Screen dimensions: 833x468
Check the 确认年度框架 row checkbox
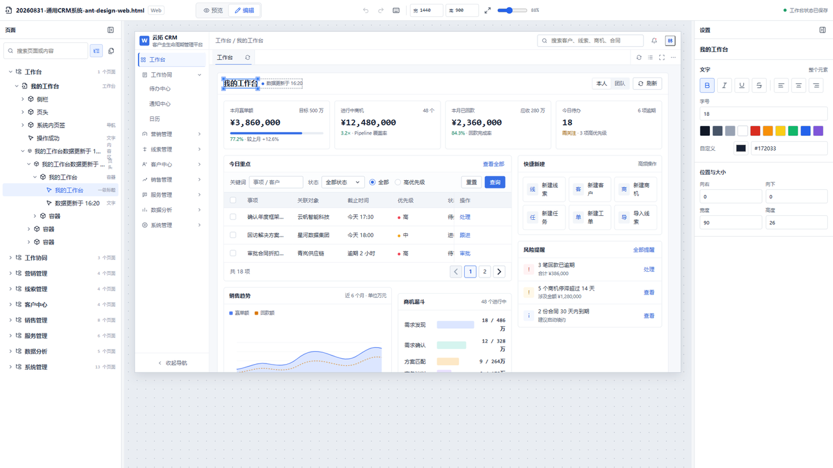tap(233, 217)
